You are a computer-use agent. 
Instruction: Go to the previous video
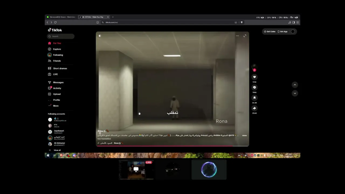[295, 85]
